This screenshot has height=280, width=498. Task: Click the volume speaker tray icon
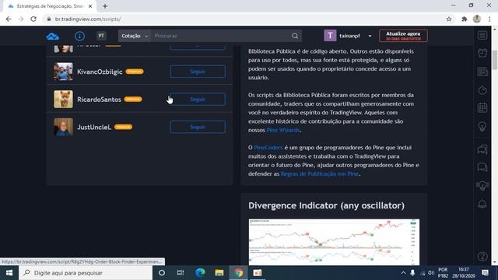430,273
